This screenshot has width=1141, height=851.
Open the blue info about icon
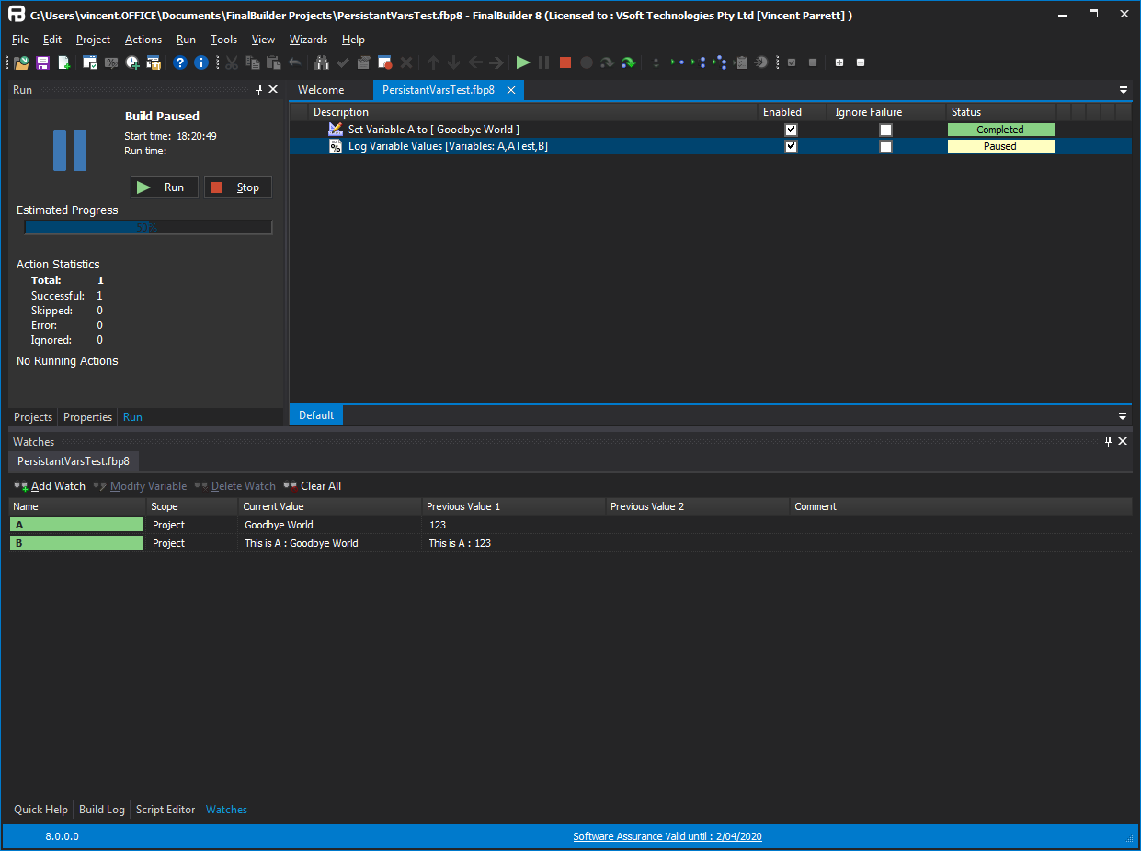click(x=200, y=62)
